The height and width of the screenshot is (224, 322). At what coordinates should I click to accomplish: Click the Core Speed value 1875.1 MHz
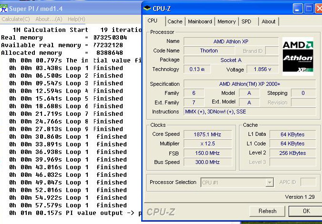pos(208,134)
